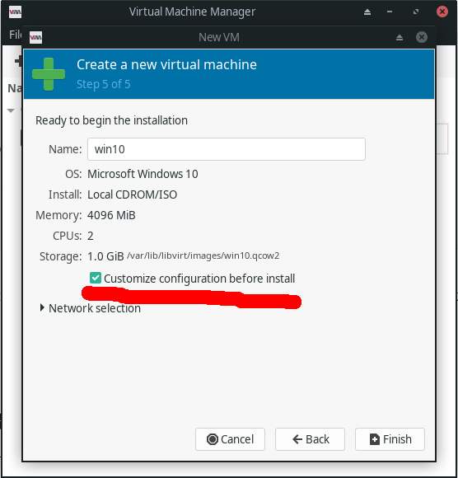Close the Virtual Machine Manager window
Image resolution: width=458 pixels, height=478 pixels.
click(442, 12)
